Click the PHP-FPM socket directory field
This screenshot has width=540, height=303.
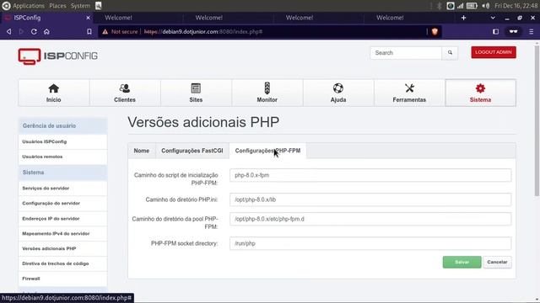(370, 243)
